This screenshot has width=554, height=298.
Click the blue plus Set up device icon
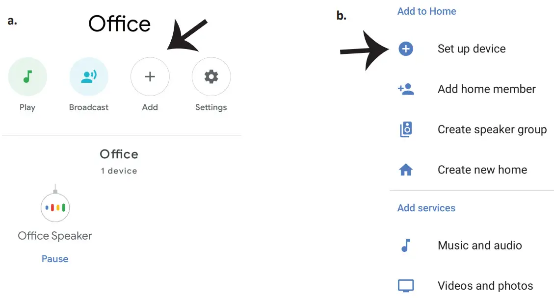406,49
